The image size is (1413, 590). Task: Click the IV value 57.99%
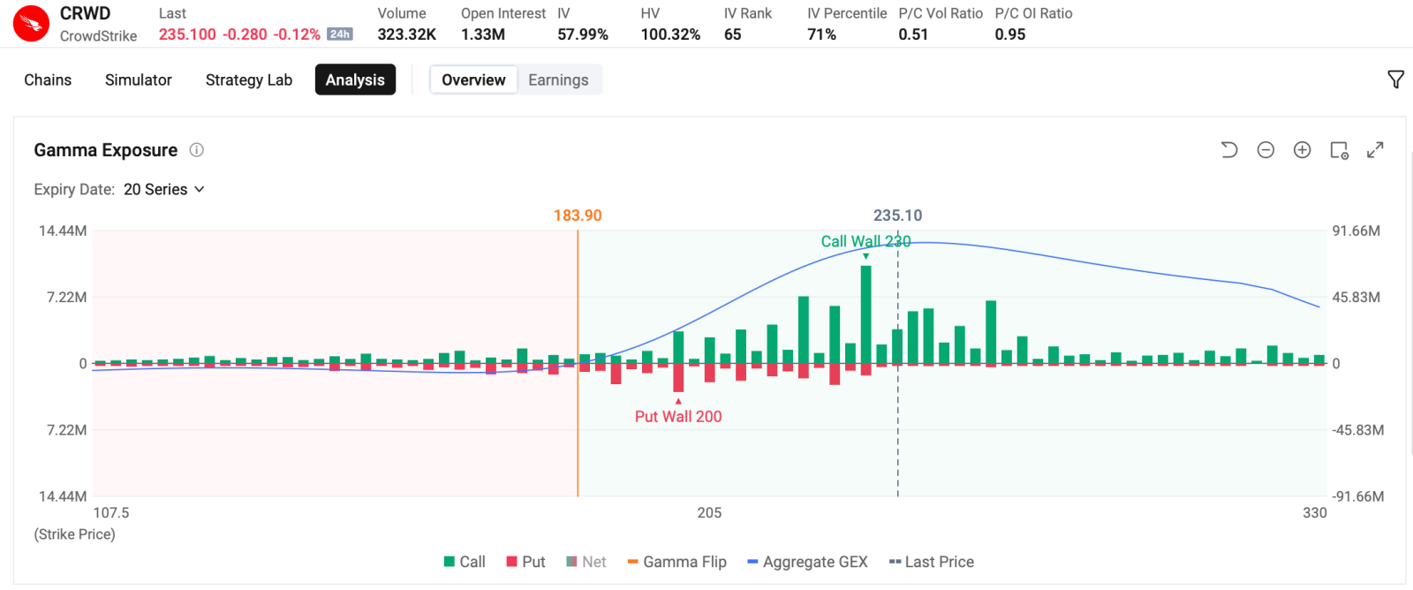pyautogui.click(x=583, y=34)
